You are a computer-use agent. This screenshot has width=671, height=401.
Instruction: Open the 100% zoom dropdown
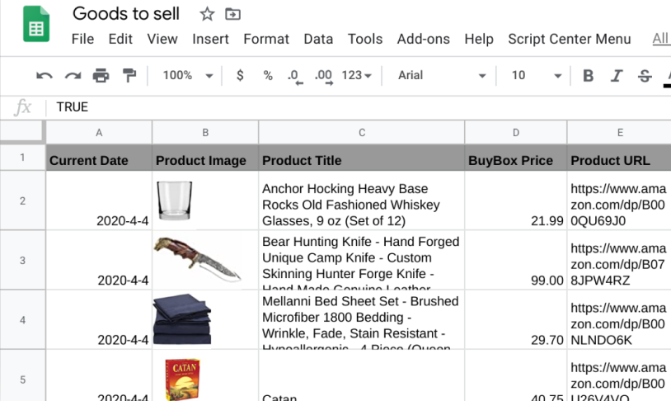pos(188,76)
